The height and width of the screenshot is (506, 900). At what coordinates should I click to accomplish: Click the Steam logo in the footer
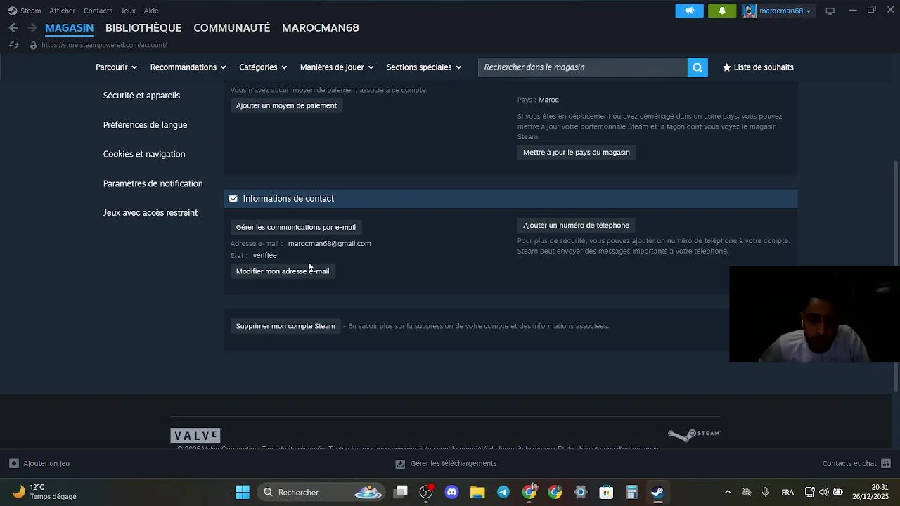point(694,435)
